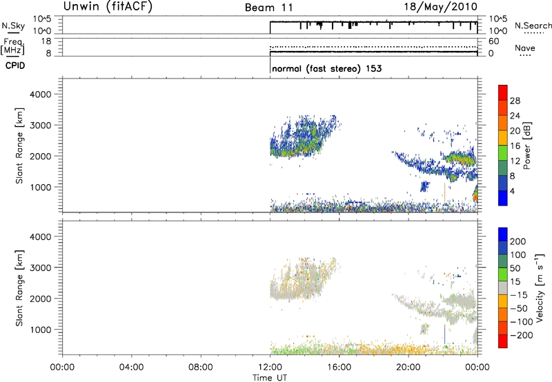This screenshot has height=382, width=552.
Task: Click 'Slant Range [km]' label of velocity panel
Action: tap(19, 288)
